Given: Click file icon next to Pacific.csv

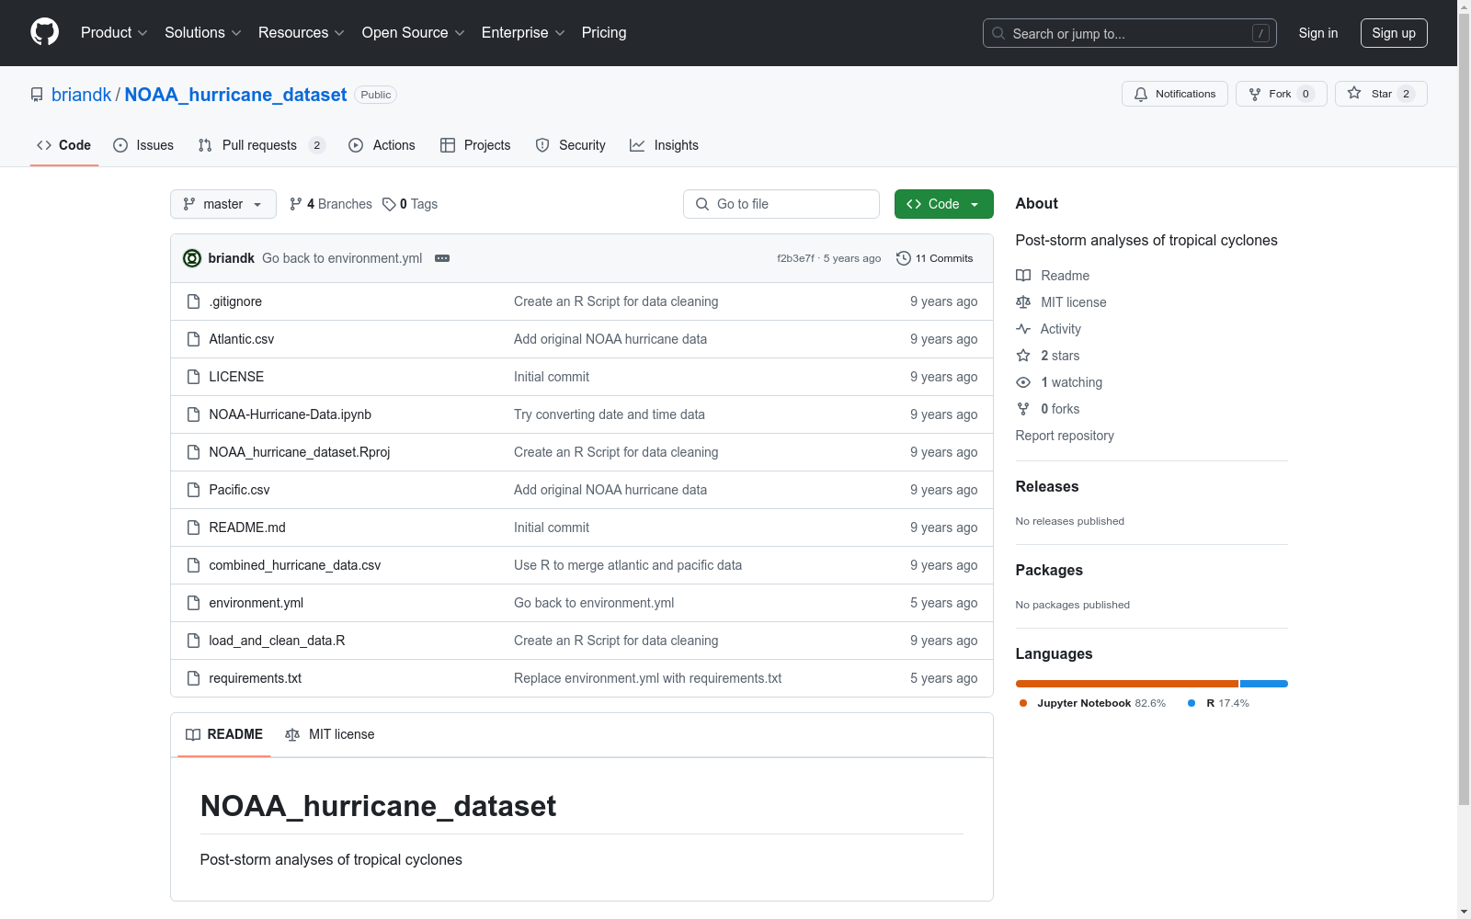Looking at the screenshot, I should pyautogui.click(x=193, y=490).
